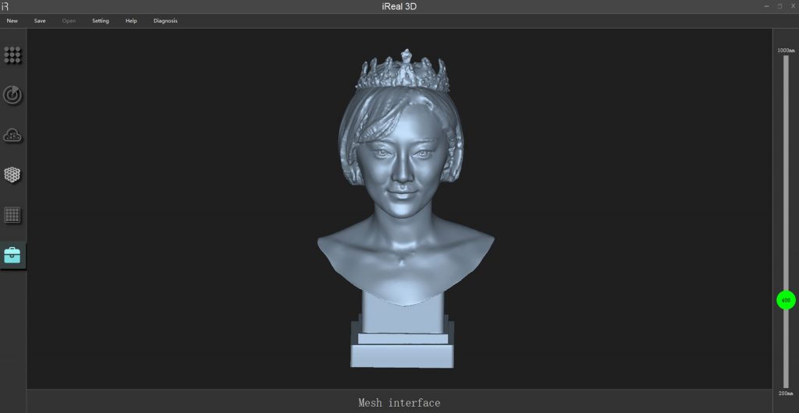This screenshot has width=799, height=413.
Task: Open the Help menu
Action: [131, 21]
